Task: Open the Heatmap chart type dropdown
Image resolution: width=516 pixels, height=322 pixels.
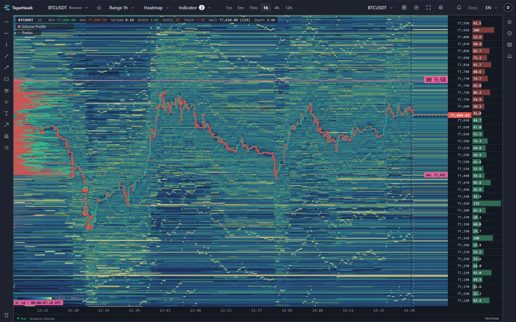Action: pos(156,8)
